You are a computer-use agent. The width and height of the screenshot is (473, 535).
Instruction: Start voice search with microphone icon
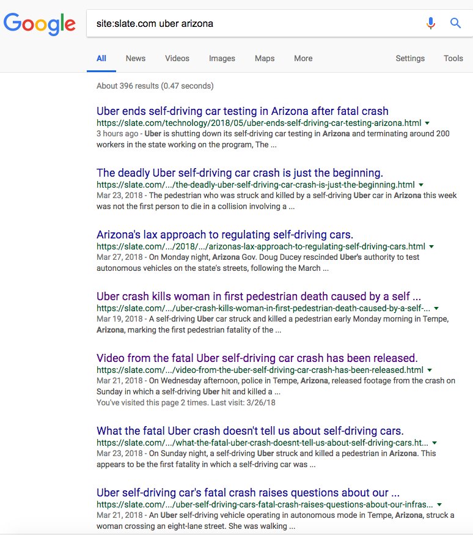431,23
